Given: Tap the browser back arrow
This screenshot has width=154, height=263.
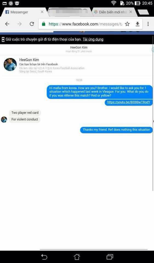Looking at the screenshot, I should pyautogui.click(x=7, y=24).
